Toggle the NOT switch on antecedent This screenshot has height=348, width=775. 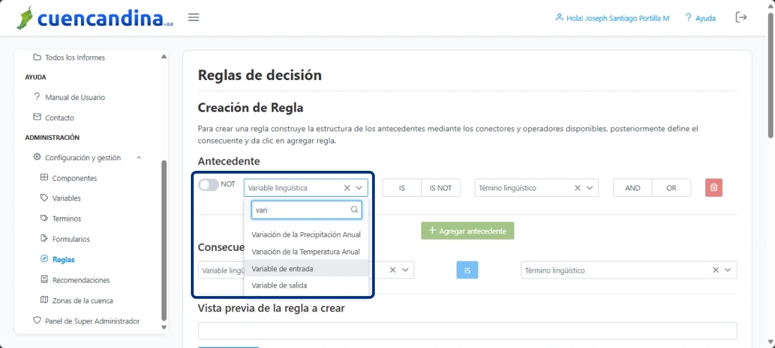pyautogui.click(x=209, y=185)
